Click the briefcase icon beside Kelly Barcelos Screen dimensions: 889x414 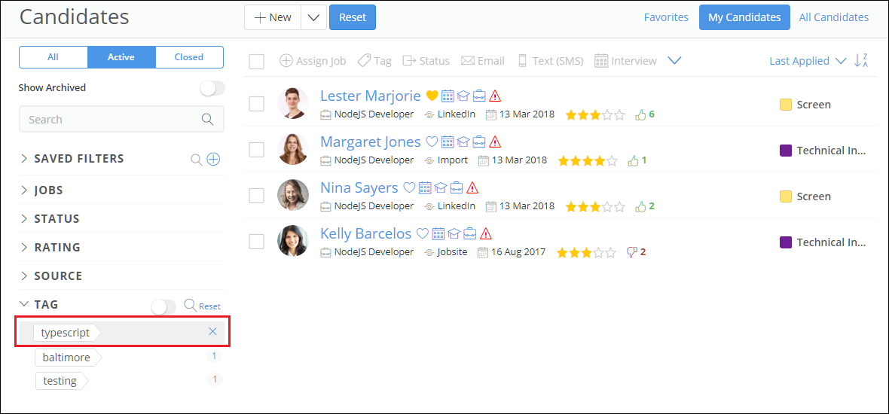click(470, 233)
